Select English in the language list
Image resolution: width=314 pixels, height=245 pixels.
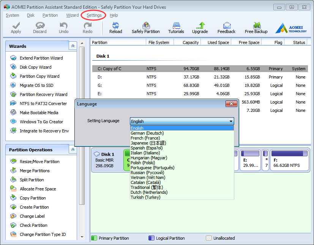[x=182, y=128]
